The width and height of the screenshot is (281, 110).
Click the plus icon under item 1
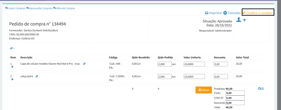pos(12,67)
